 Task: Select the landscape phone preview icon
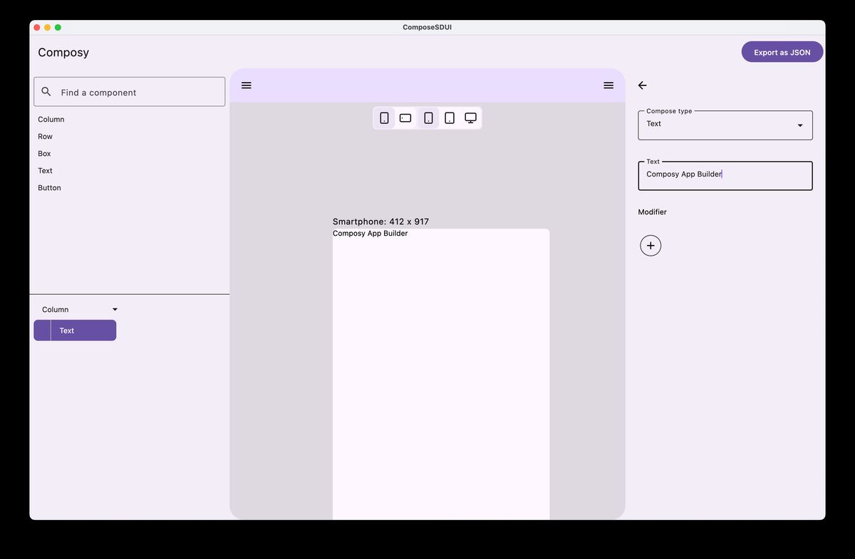point(405,118)
